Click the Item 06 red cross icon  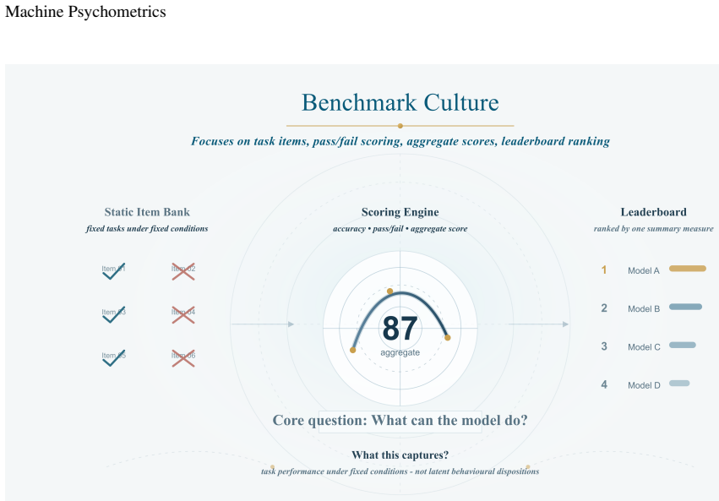point(183,358)
